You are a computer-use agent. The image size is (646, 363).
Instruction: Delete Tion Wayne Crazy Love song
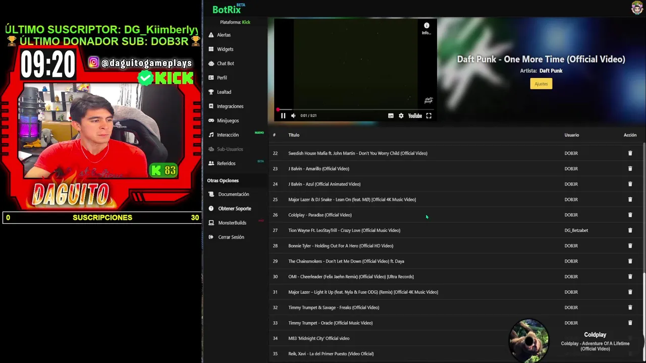(x=630, y=230)
